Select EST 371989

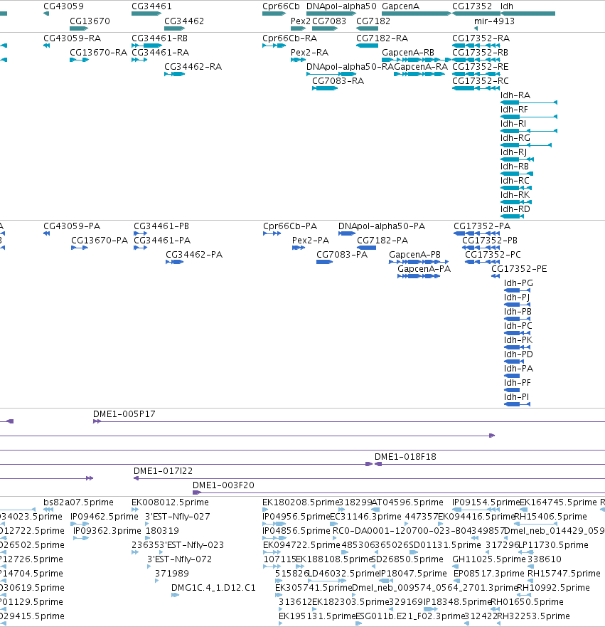172,574
